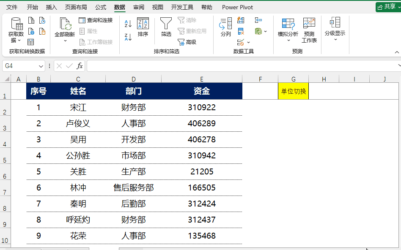Open the 查询和连接 pane button

tap(96, 20)
